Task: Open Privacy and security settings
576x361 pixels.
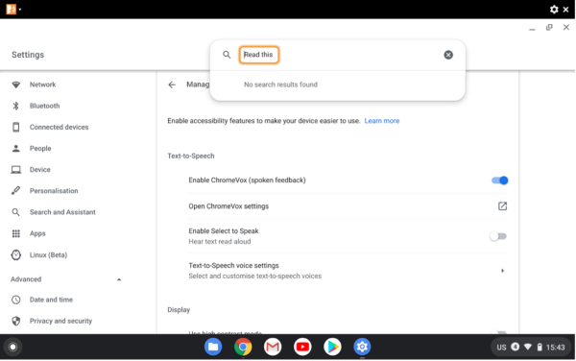Action: 60,321
